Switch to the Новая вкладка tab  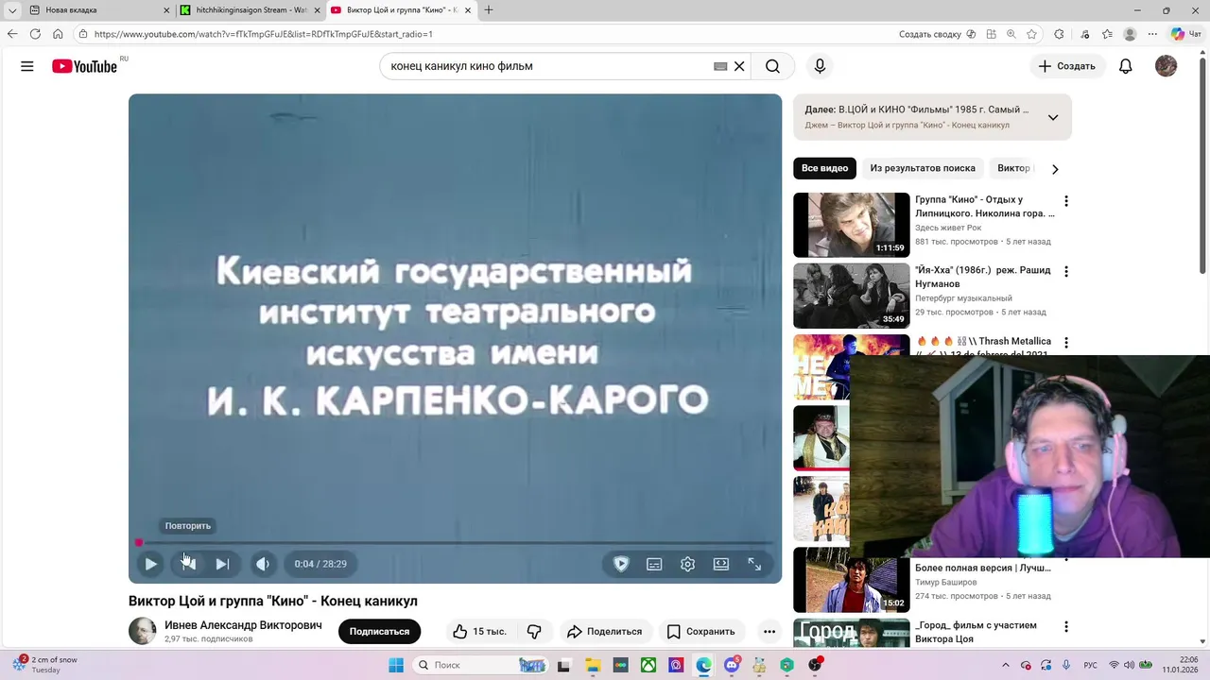(x=99, y=10)
